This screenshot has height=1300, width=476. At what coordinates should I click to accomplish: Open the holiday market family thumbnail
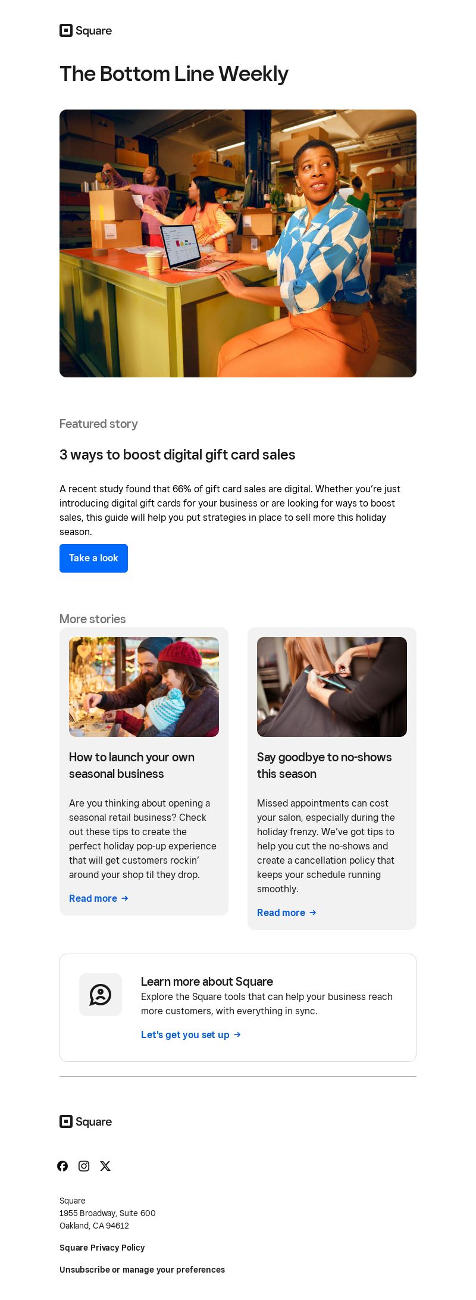pos(144,687)
